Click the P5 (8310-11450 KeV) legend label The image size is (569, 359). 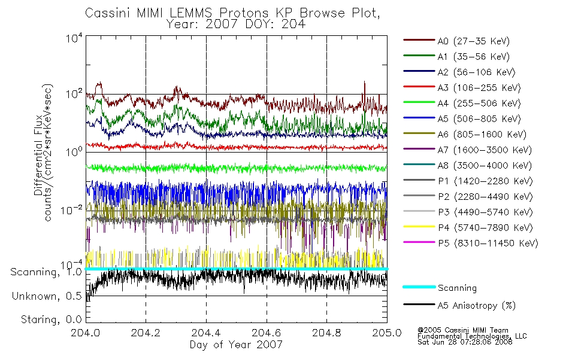(x=488, y=244)
